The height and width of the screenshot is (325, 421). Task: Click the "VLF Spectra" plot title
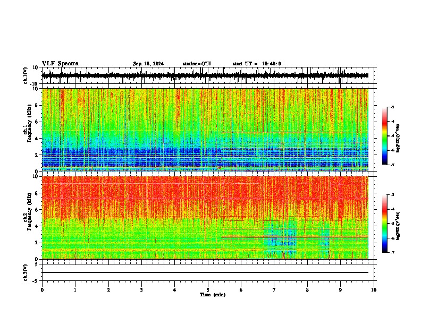coord(60,64)
